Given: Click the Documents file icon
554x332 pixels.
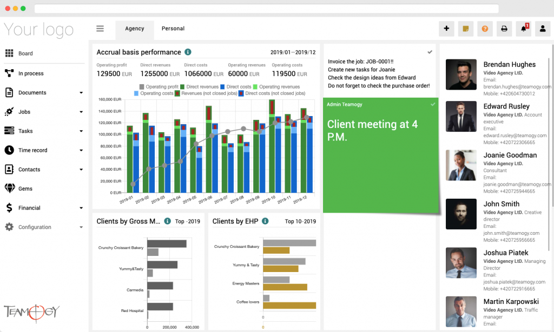Looking at the screenshot, I should pos(9,92).
